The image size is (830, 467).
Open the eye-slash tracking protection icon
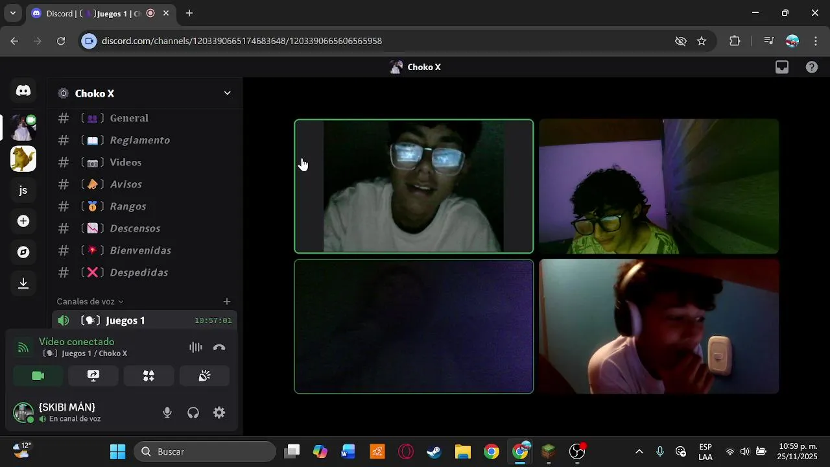680,41
